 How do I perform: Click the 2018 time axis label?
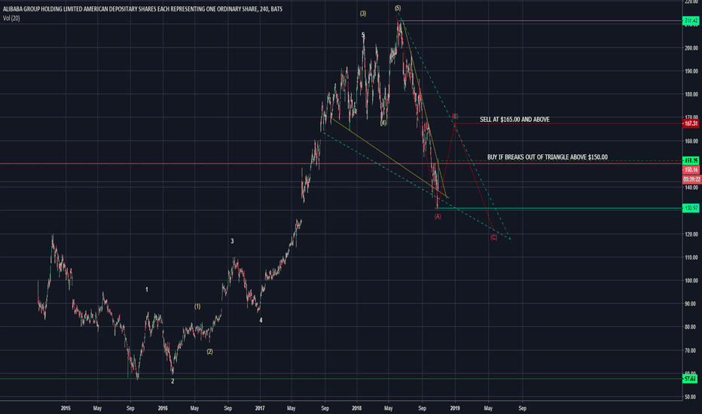[x=357, y=408]
